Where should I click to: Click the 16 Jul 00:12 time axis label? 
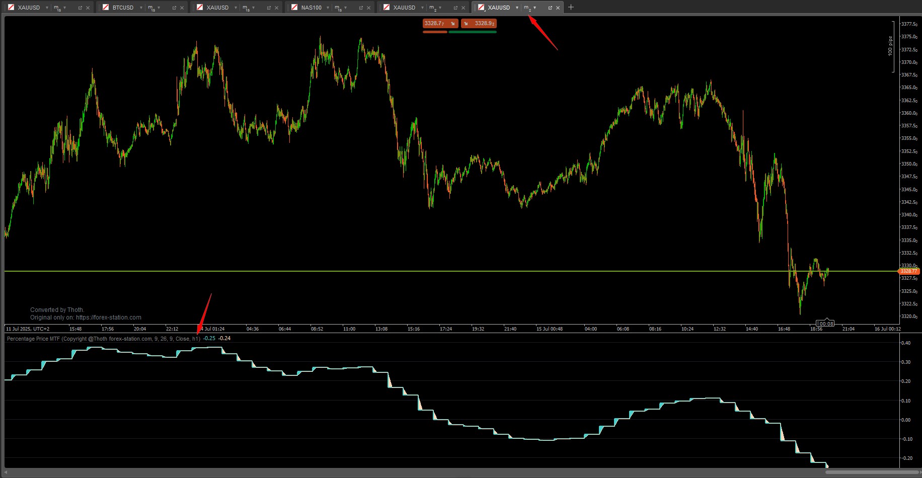888,329
